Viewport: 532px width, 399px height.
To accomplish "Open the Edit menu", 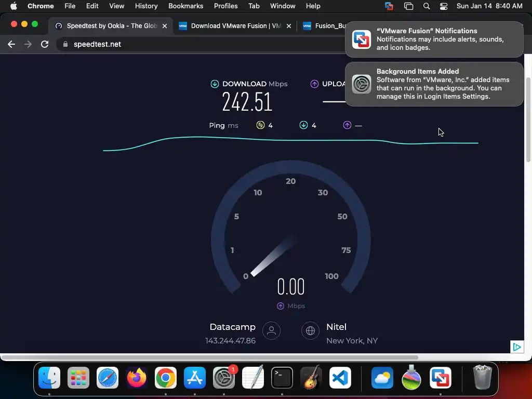I will pyautogui.click(x=92, y=6).
